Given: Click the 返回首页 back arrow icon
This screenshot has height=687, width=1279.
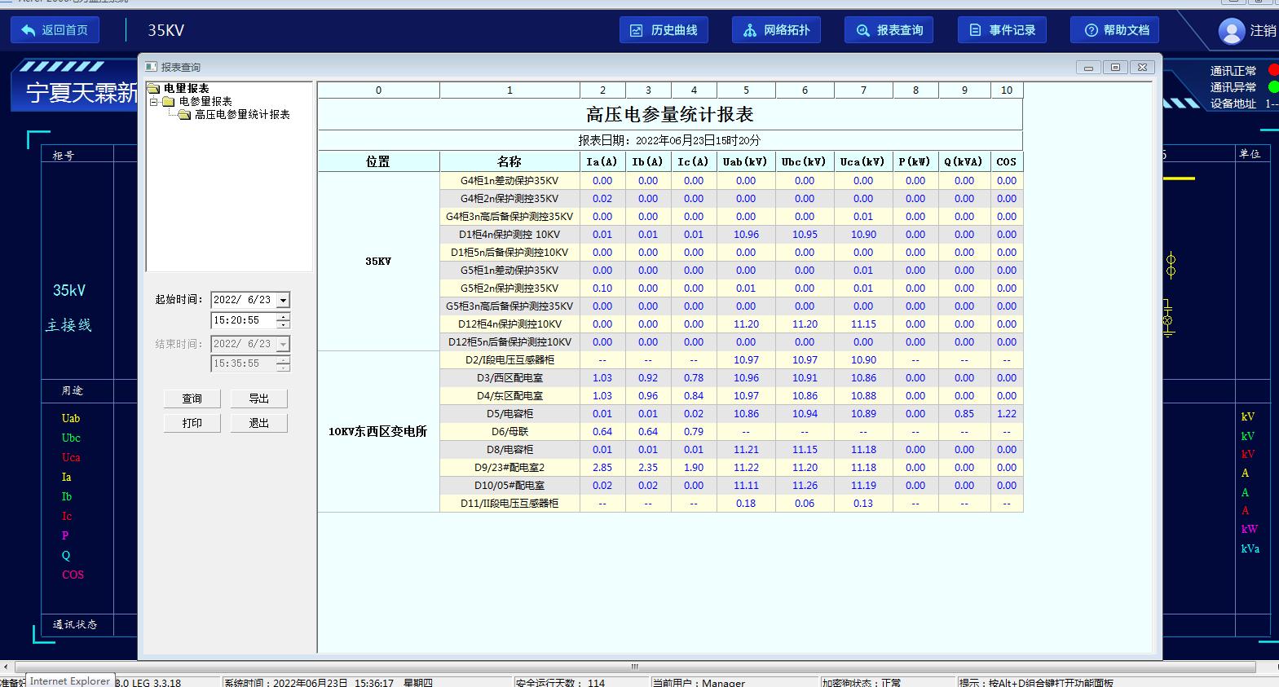Looking at the screenshot, I should [x=29, y=30].
